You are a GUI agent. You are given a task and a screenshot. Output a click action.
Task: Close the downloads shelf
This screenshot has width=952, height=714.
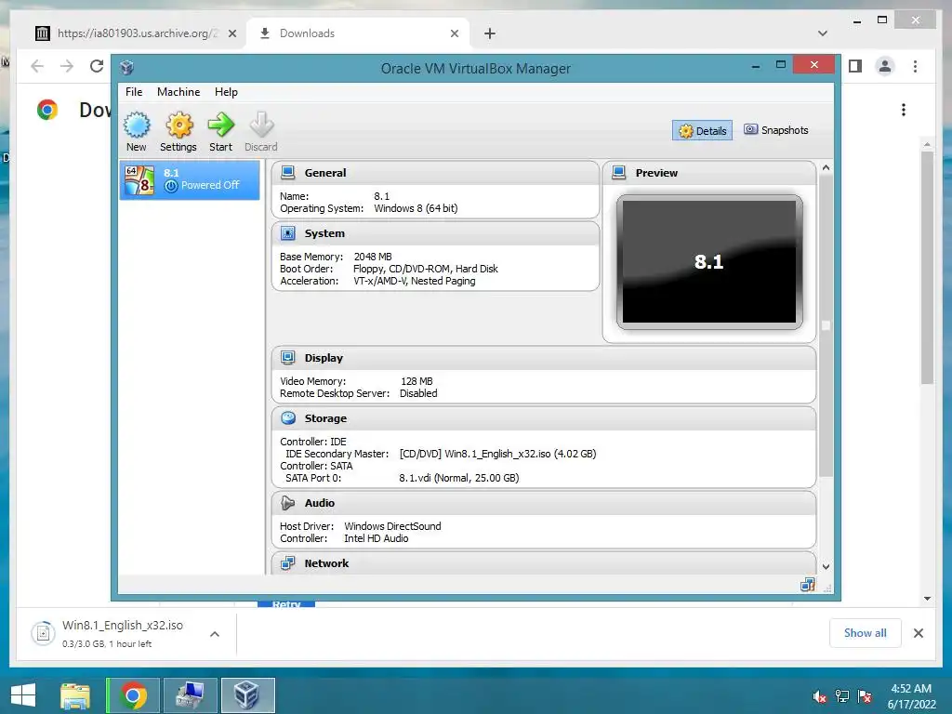[919, 633]
